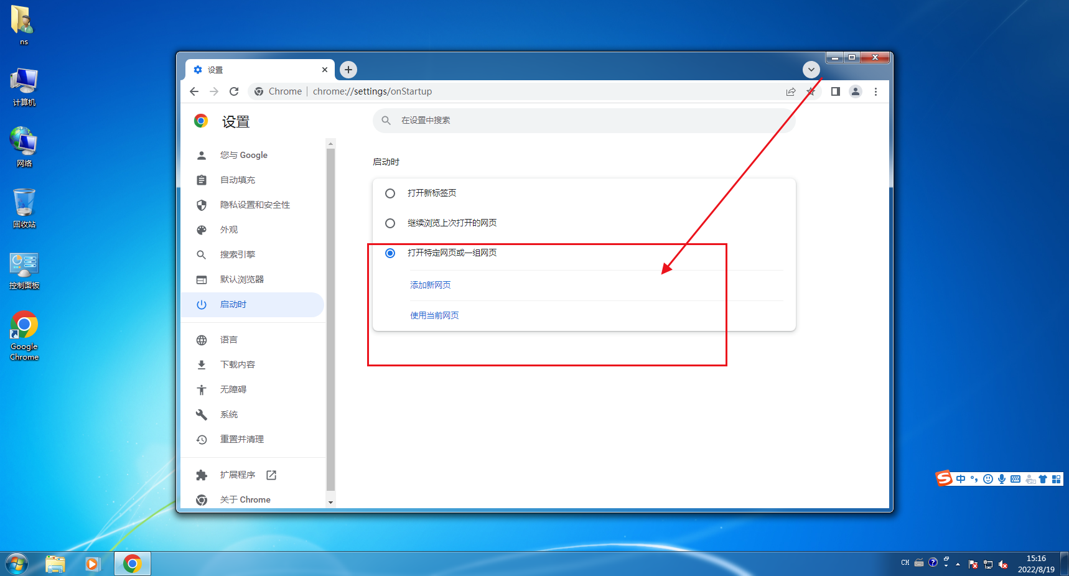Open the Sogou skin shirt icon
Image resolution: width=1069 pixels, height=576 pixels.
tap(1043, 479)
